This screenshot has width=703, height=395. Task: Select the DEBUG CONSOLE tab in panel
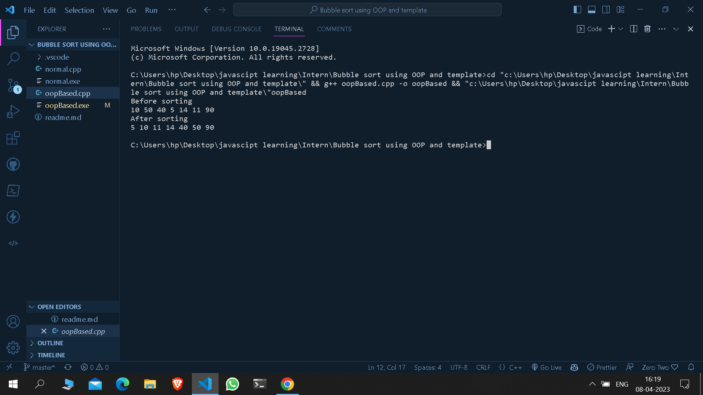pos(237,29)
